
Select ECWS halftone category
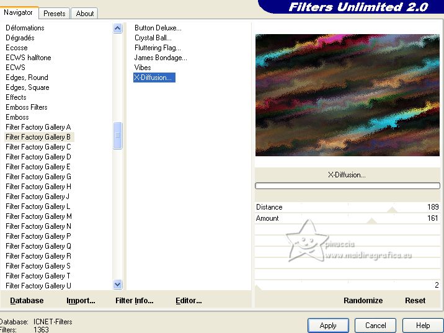click(x=29, y=58)
